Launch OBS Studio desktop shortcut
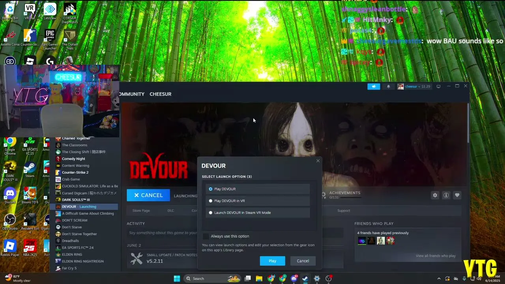 (10, 222)
